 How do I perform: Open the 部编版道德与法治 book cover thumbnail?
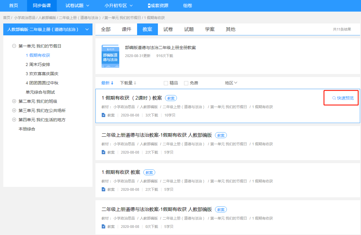pyautogui.click(x=110, y=56)
